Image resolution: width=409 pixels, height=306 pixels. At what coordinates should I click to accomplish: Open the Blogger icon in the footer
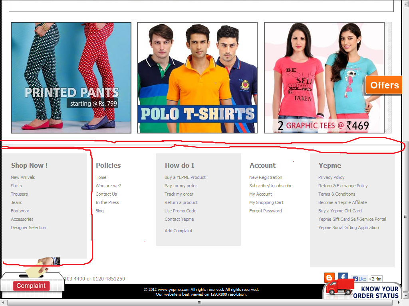point(329,278)
